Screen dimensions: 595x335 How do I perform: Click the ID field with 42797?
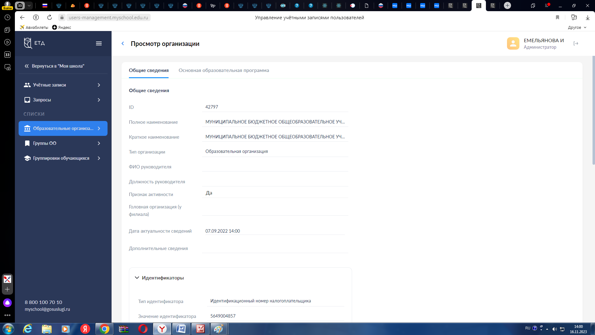point(275,107)
